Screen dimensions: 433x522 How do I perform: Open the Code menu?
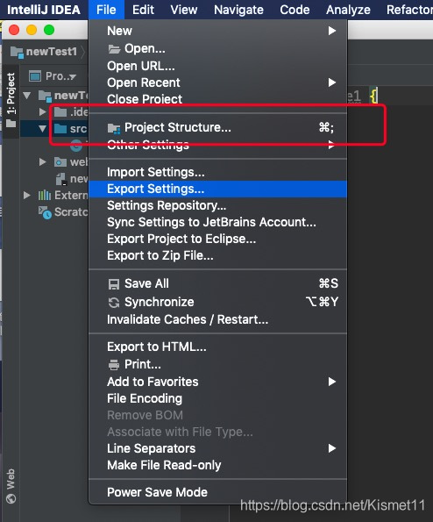point(295,10)
